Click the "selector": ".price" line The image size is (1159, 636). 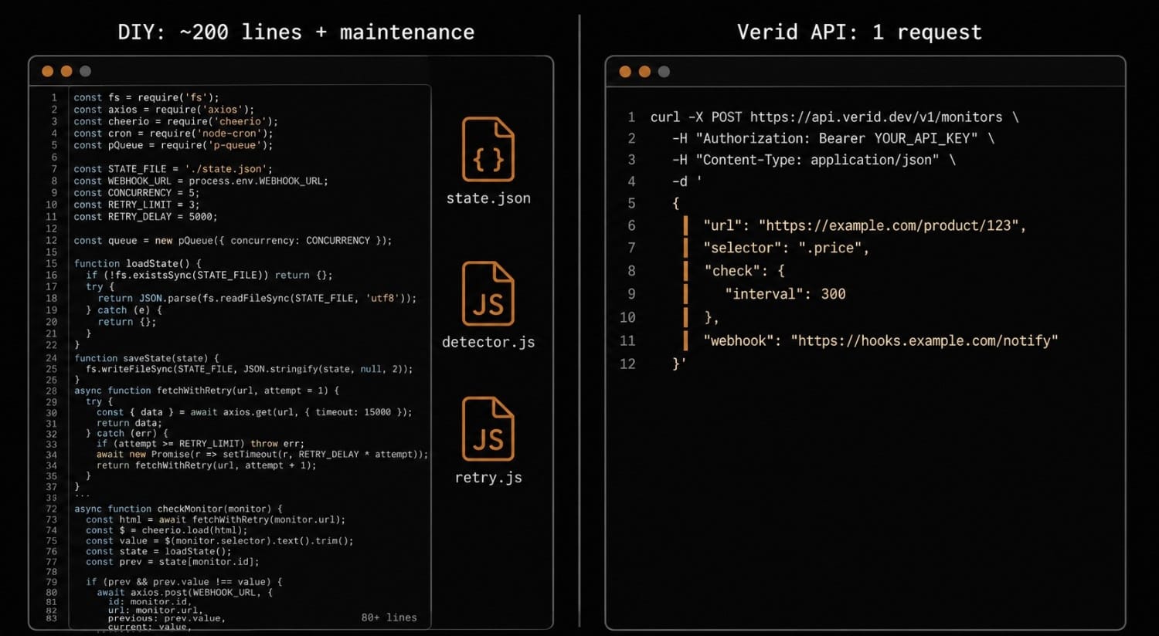[786, 248]
